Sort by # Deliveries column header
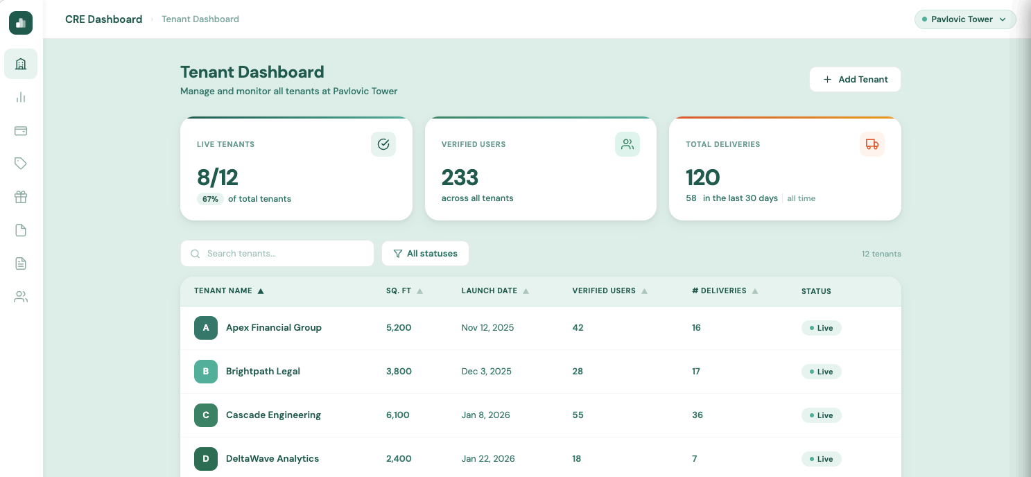This screenshot has height=477, width=1031. 725,291
